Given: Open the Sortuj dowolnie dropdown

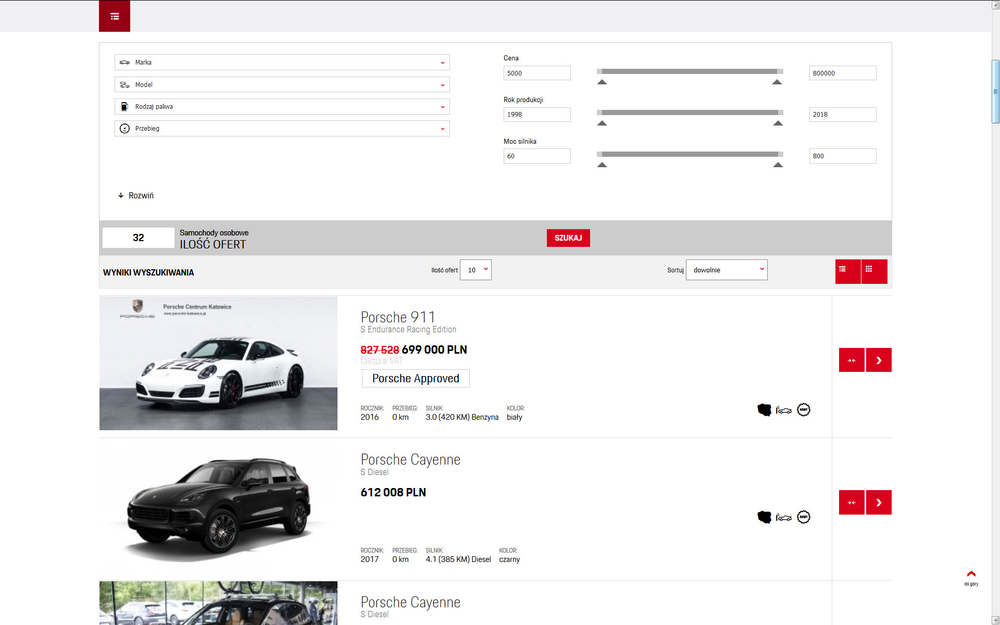Looking at the screenshot, I should (727, 270).
